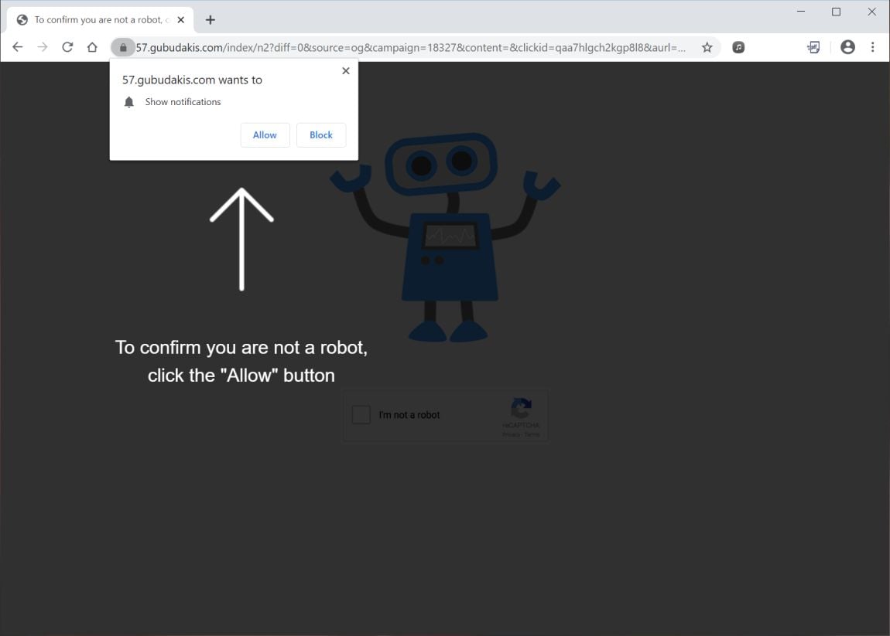The width and height of the screenshot is (890, 636).
Task: Click '57.gubudakis.com wants to' heading
Action: coord(192,80)
